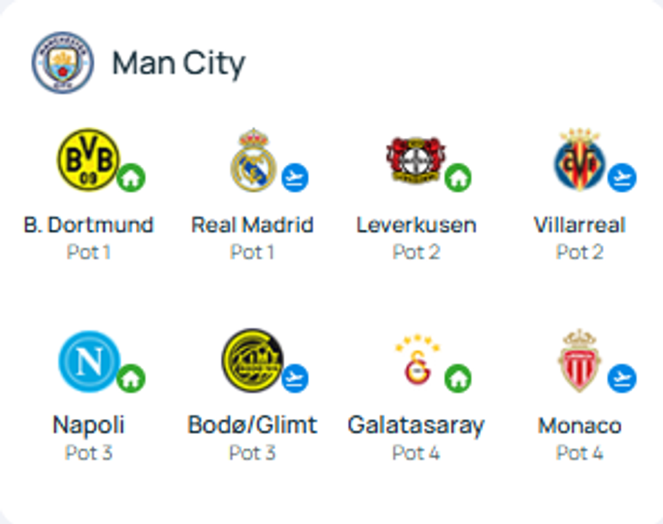Viewport: 663px width, 524px height.
Task: Choose the Bodø/Glimt crest
Action: (x=252, y=360)
